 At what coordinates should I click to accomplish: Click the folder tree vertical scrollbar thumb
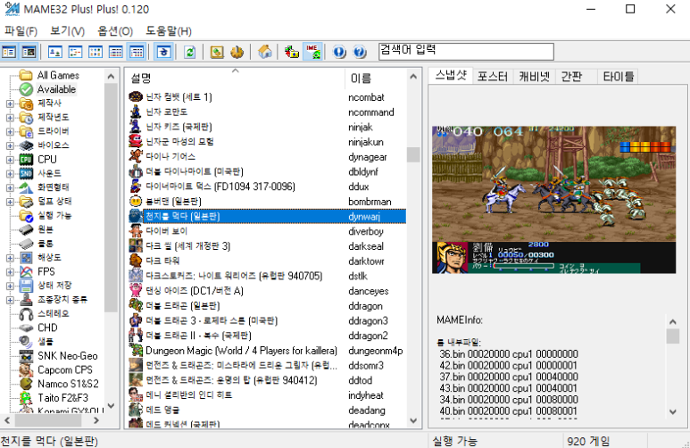111,197
